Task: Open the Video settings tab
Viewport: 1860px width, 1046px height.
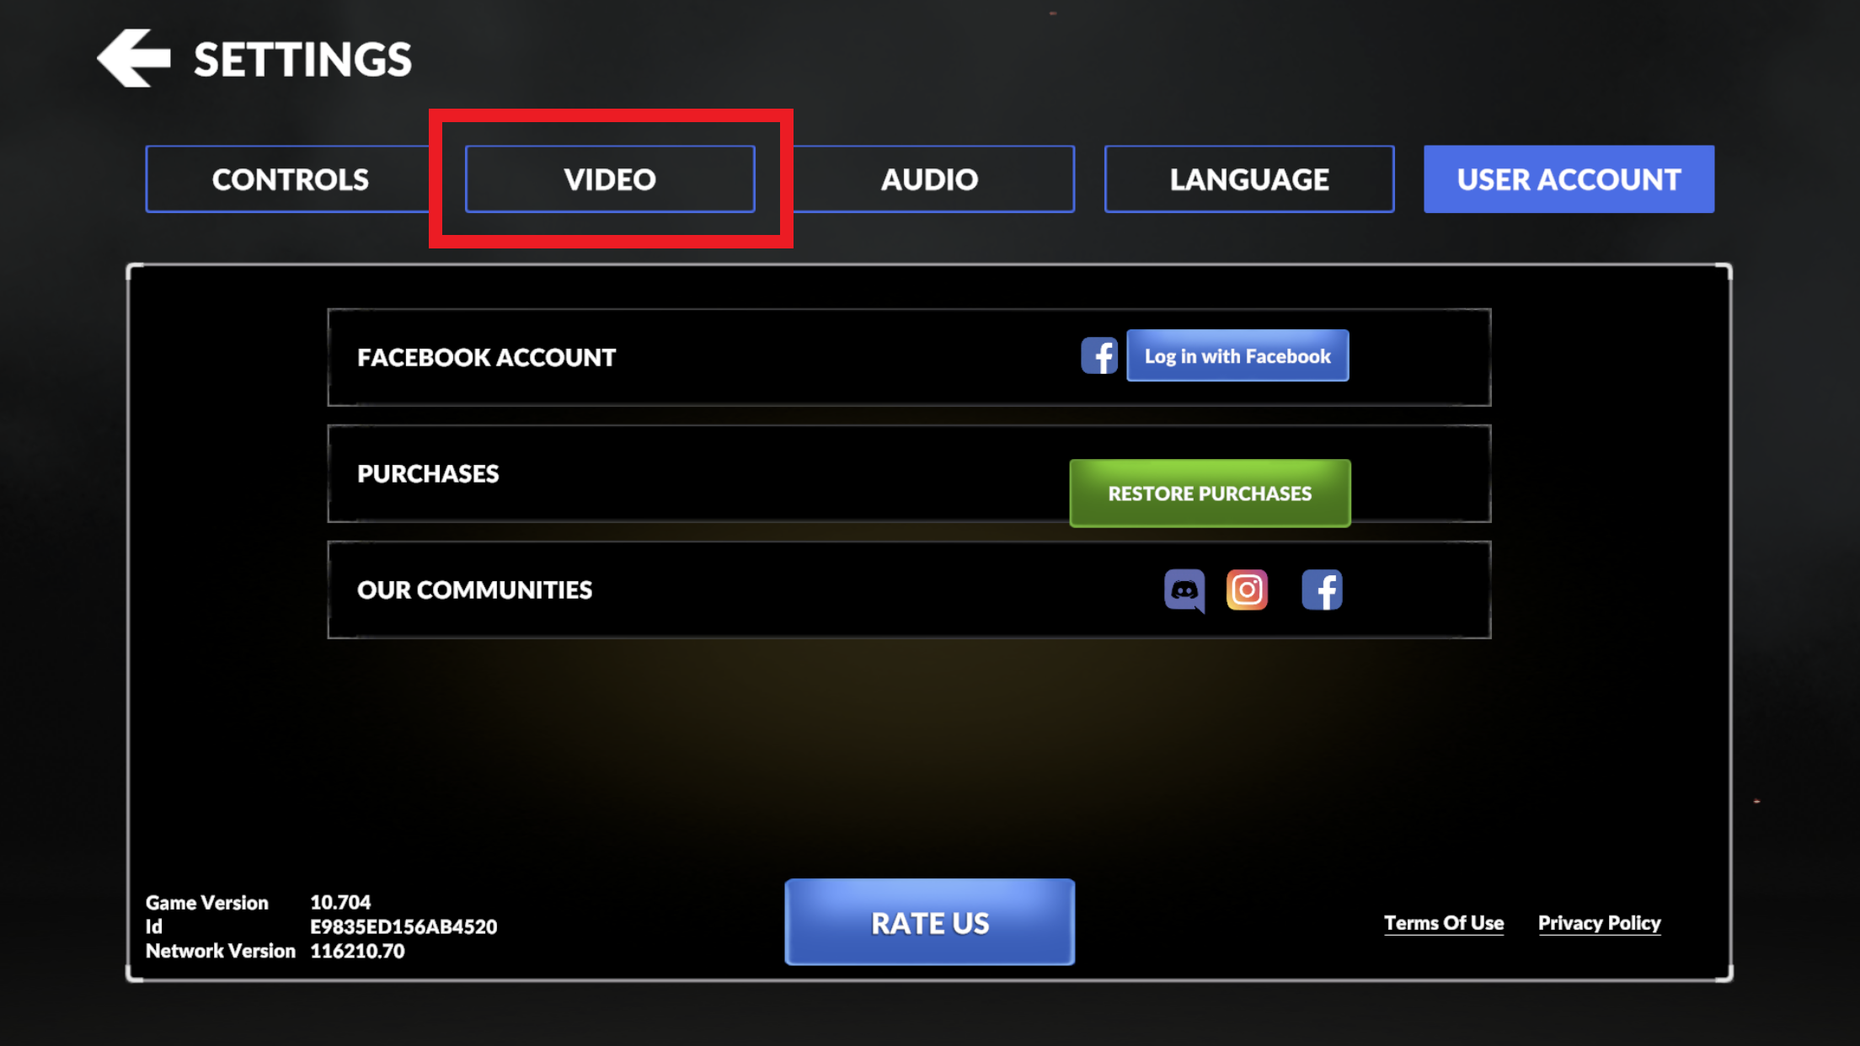Action: point(610,179)
